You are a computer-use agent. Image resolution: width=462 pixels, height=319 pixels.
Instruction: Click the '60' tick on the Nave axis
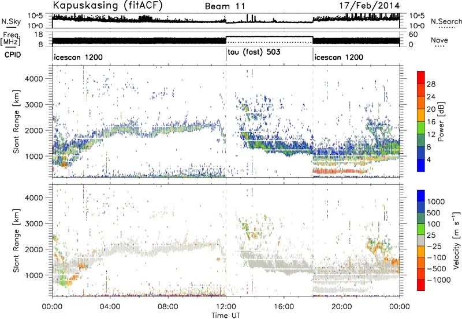point(413,35)
